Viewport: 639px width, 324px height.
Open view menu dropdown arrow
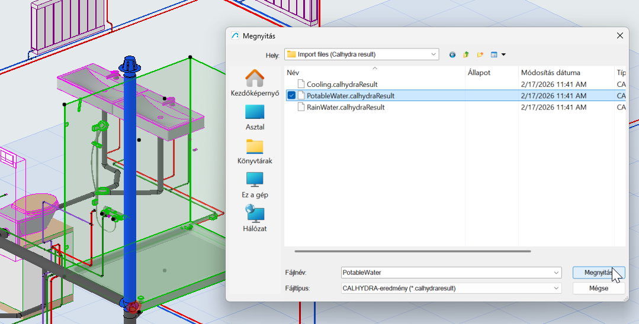coord(504,54)
